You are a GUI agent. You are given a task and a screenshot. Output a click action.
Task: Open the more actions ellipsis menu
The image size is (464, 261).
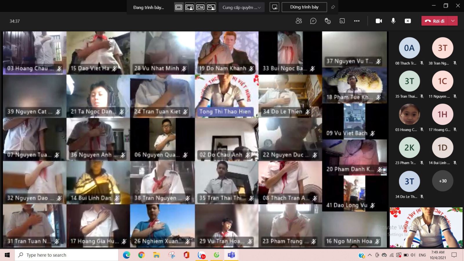357,21
